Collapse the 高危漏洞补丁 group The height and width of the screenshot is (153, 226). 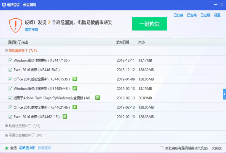(x=7, y=51)
